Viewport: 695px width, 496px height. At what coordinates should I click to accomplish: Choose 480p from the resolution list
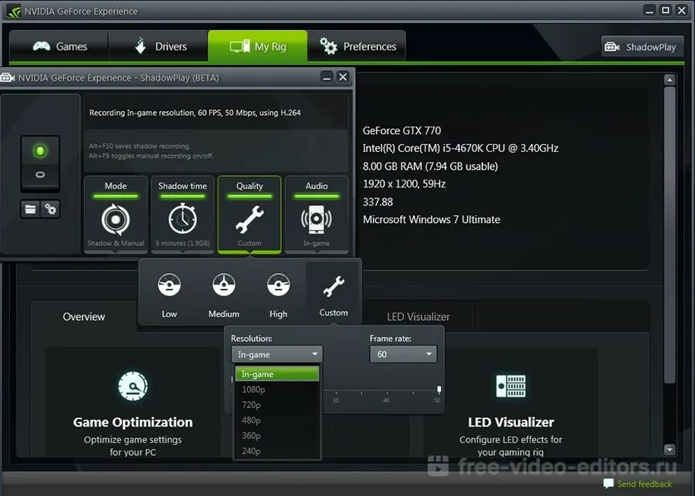[277, 420]
